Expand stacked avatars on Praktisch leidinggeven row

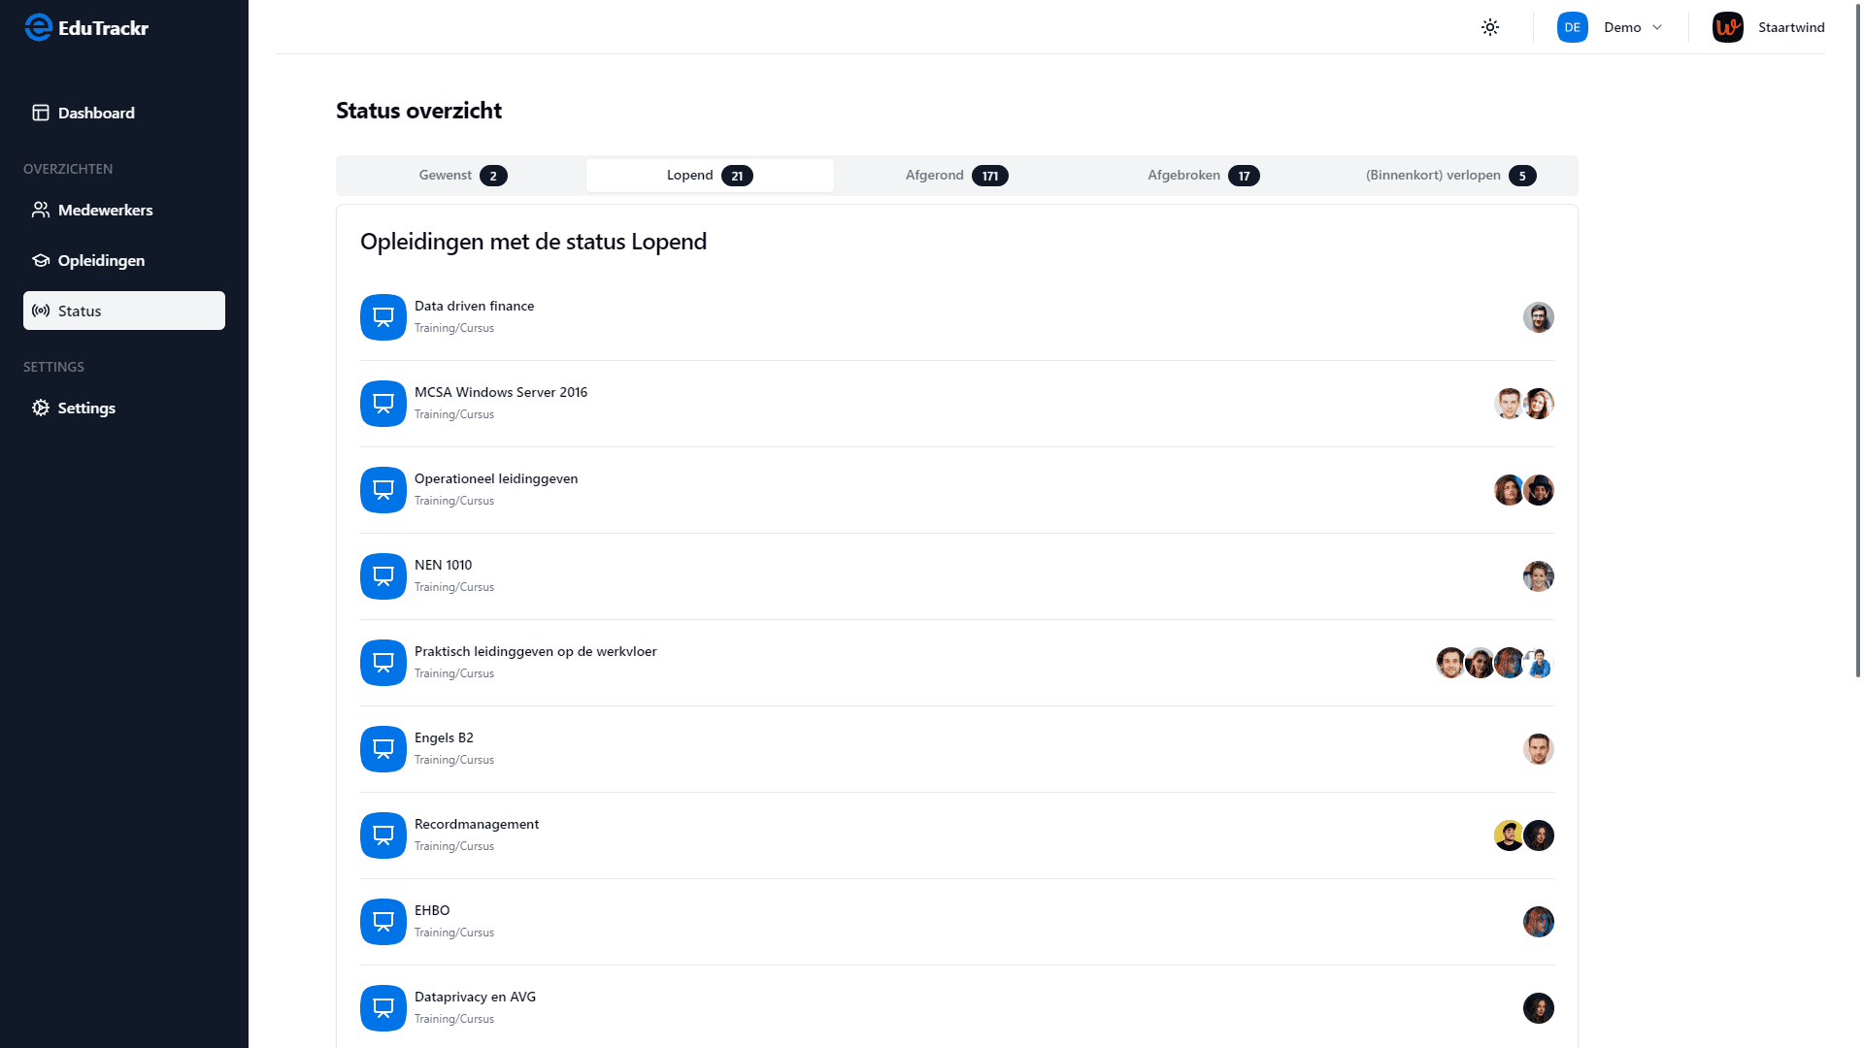[x=1495, y=663]
